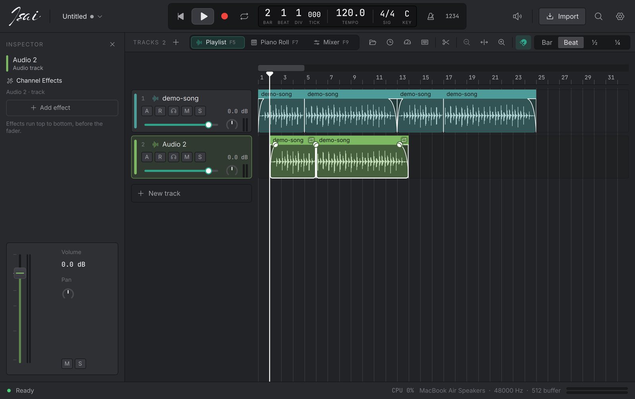Set snap grid to half beat
This screenshot has width=635, height=399.
point(595,42)
